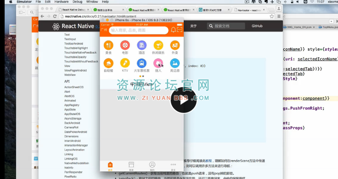338x179 pixels.
Task: Tap the 丽人 beauty category icon
Action: point(158,63)
